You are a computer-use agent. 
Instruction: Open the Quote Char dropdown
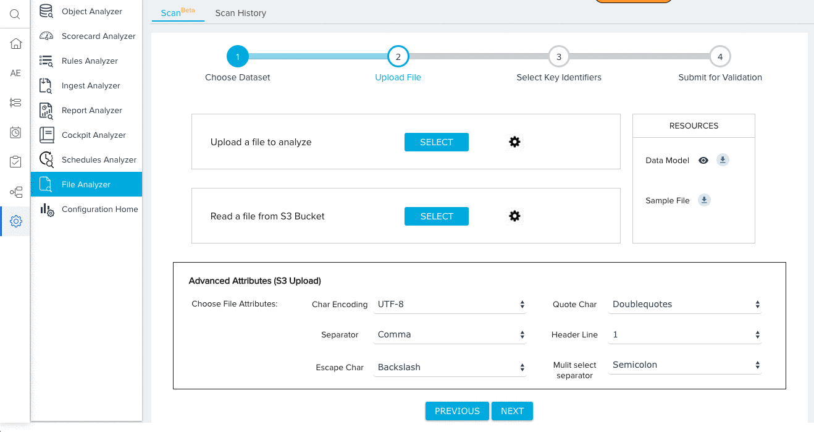(684, 304)
